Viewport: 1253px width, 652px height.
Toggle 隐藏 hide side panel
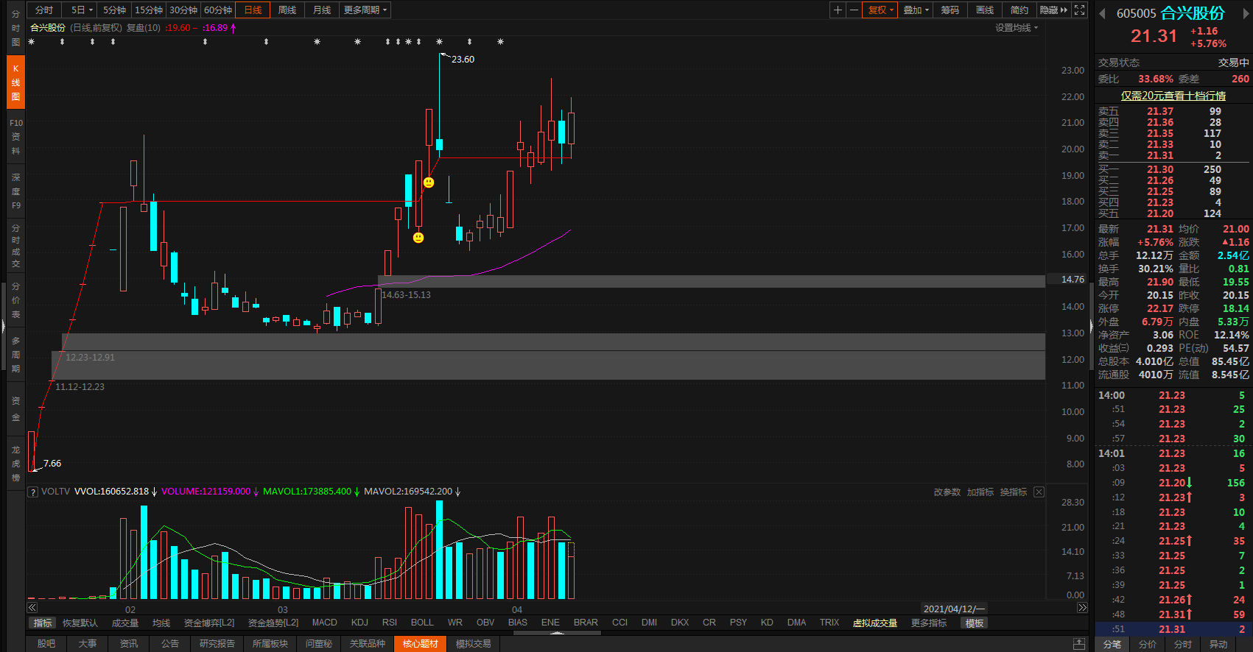[1053, 10]
